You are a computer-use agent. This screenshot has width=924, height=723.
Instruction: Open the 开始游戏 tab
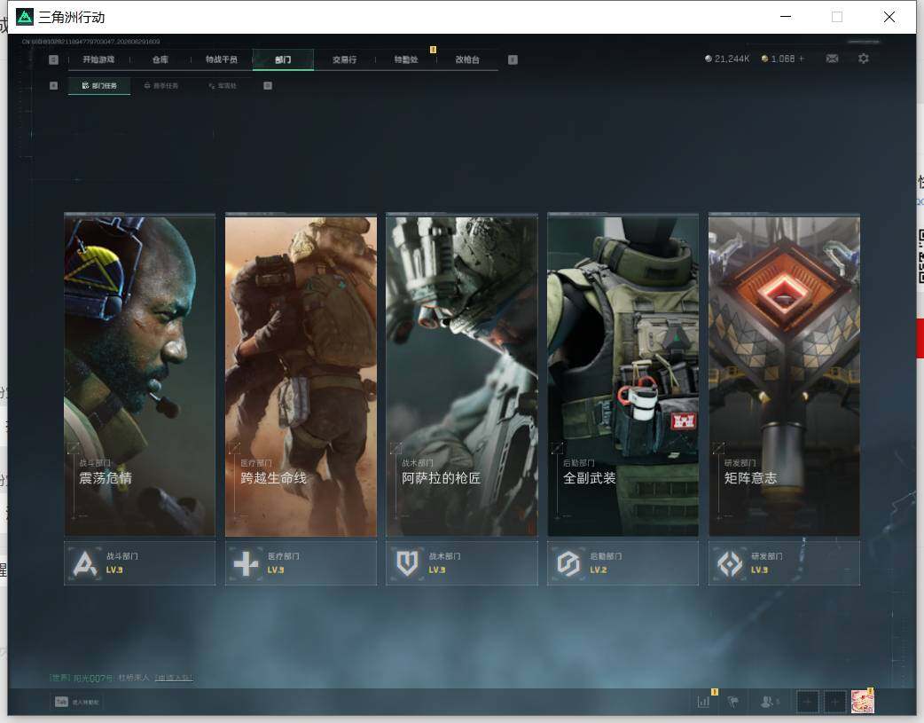(x=98, y=59)
